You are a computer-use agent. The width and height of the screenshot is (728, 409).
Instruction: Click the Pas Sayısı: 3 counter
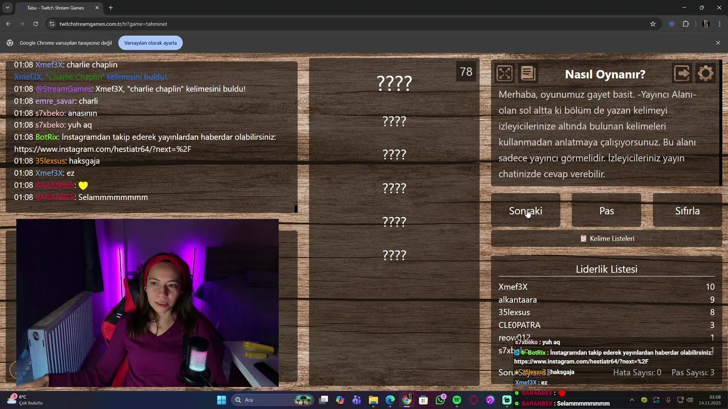pyautogui.click(x=693, y=373)
